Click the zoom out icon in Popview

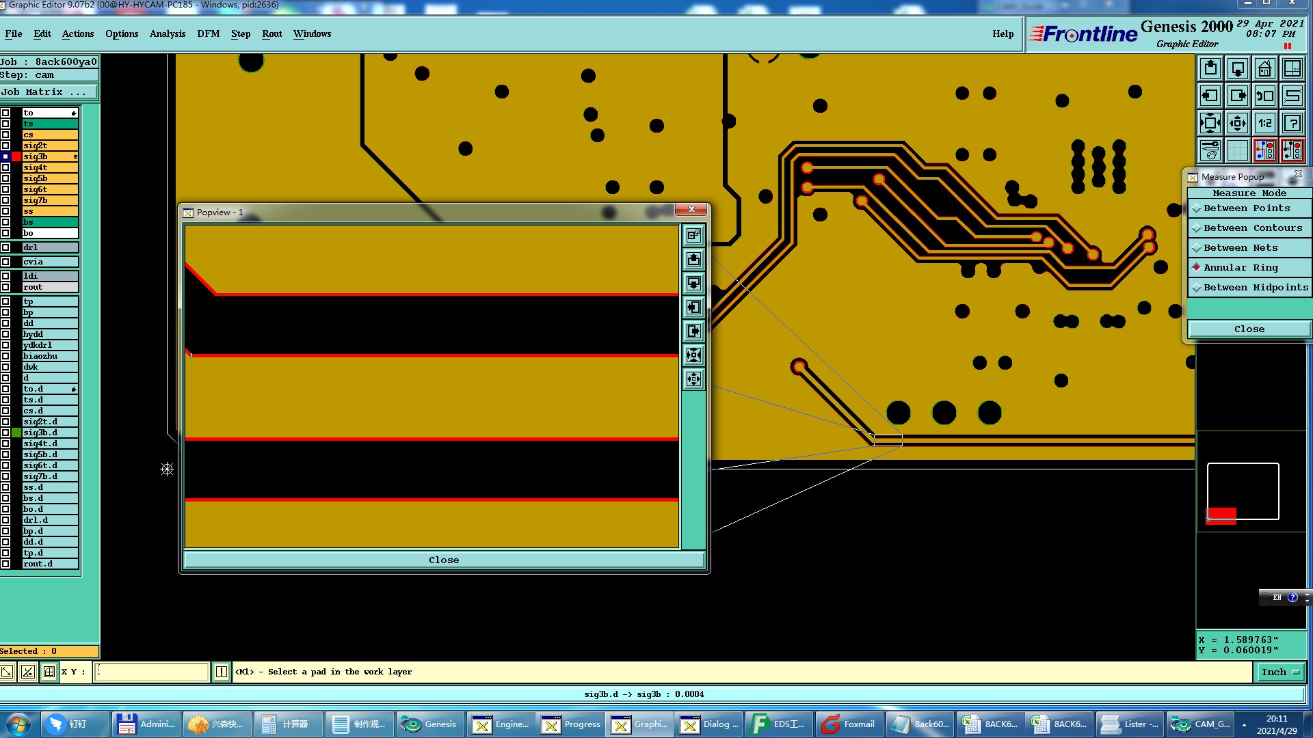[x=693, y=379]
